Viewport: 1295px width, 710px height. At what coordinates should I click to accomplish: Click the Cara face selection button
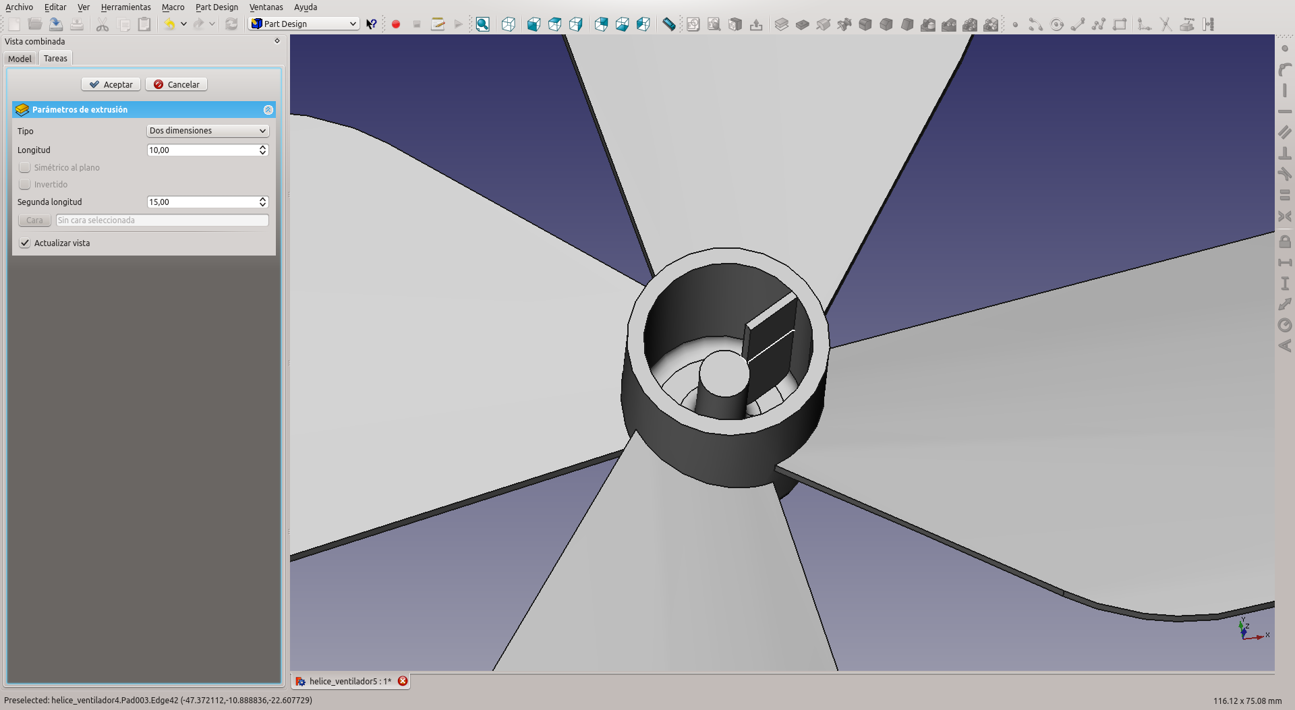click(34, 220)
